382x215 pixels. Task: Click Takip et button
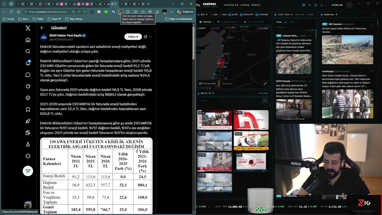tap(133, 37)
